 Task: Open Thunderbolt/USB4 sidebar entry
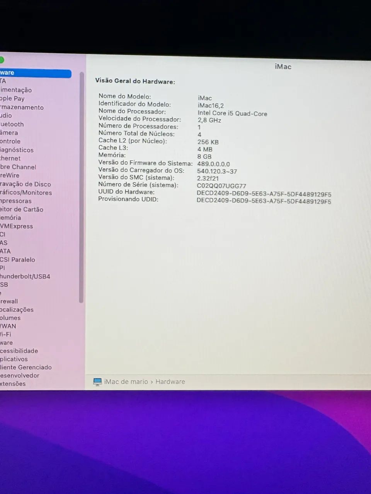pyautogui.click(x=25, y=276)
